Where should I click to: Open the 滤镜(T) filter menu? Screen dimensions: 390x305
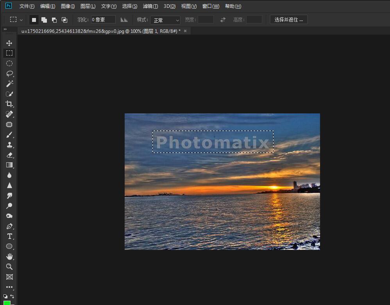150,6
